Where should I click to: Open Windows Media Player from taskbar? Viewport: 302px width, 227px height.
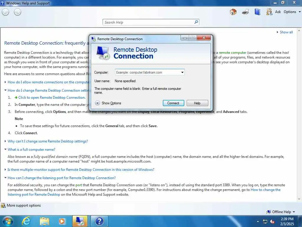coord(62,221)
